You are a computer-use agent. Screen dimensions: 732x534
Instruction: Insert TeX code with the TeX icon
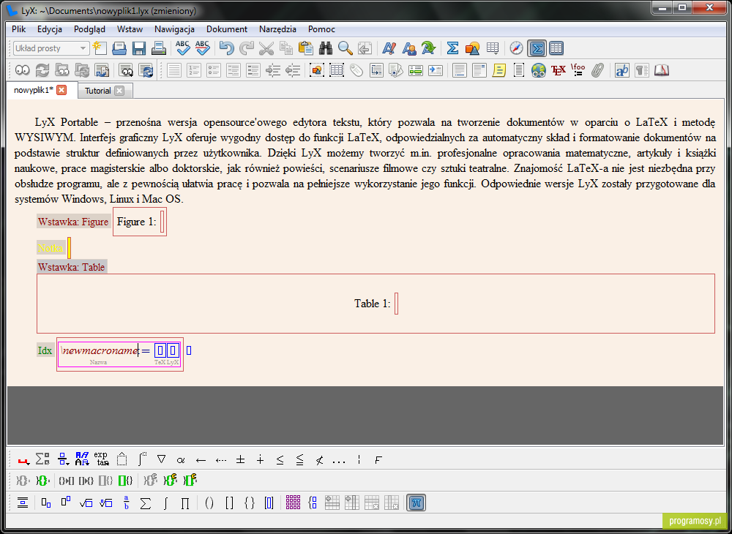(559, 70)
